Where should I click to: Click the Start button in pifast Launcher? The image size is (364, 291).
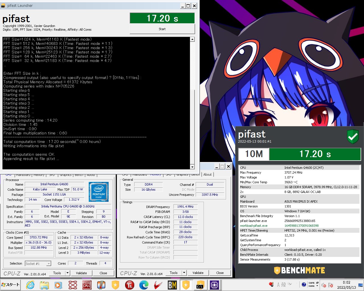pyautogui.click(x=162, y=29)
